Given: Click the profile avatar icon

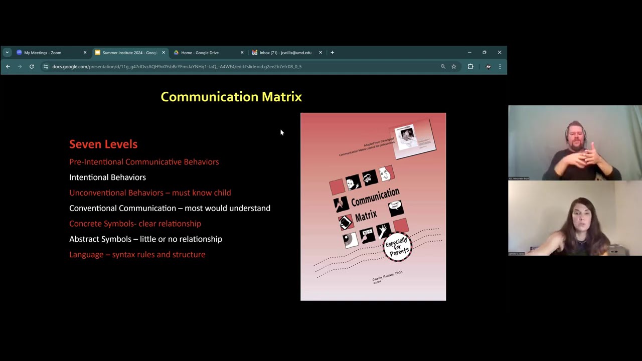Looking at the screenshot, I should click(x=488, y=66).
